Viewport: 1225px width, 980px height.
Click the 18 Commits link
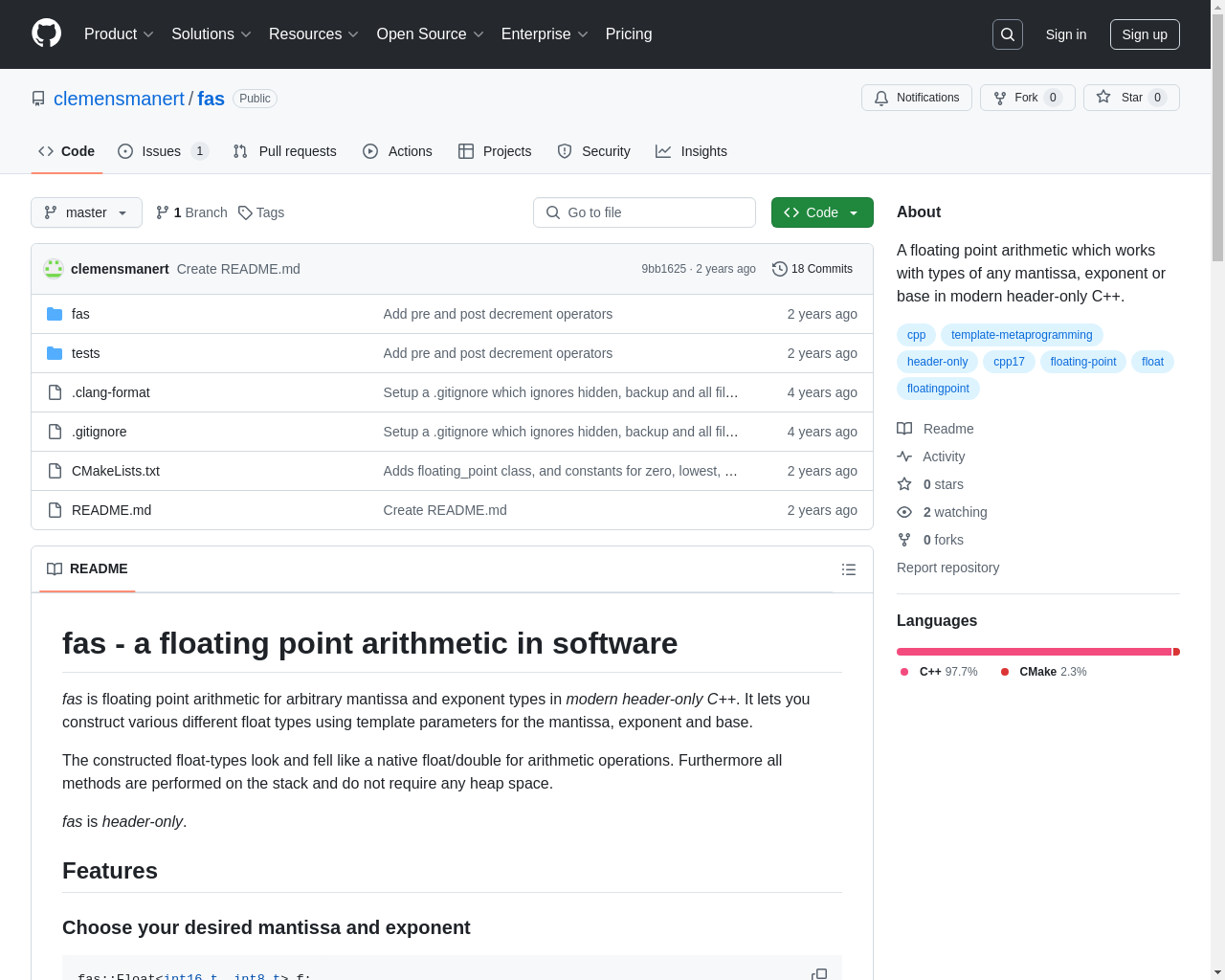[813, 269]
